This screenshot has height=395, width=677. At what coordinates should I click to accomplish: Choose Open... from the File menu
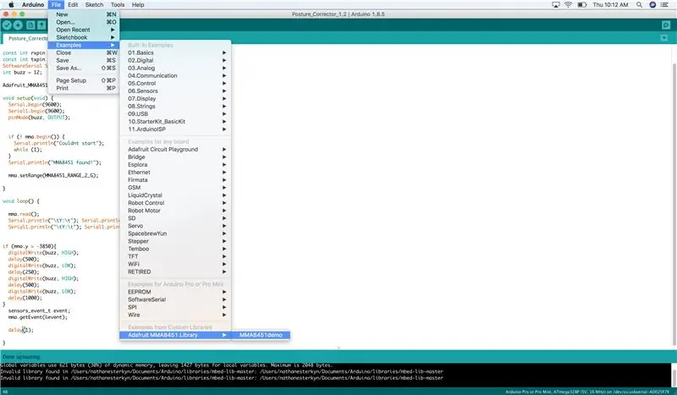point(84,22)
